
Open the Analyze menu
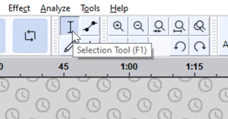tap(55, 8)
